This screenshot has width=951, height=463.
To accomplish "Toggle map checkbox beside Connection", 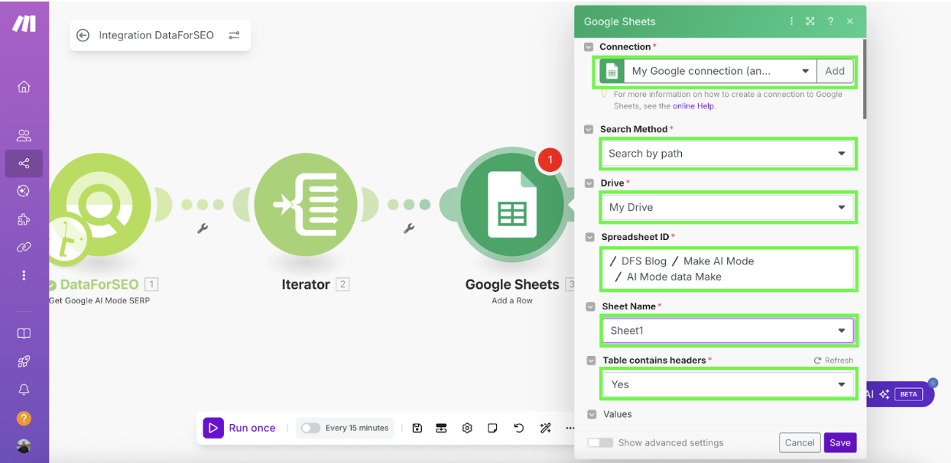I will [x=589, y=47].
